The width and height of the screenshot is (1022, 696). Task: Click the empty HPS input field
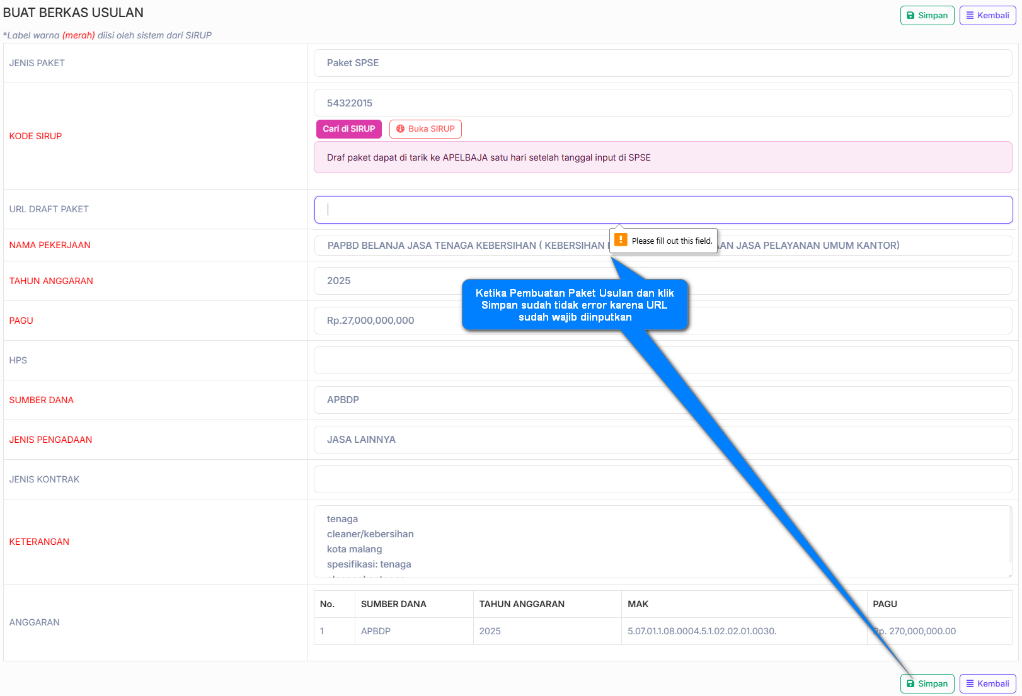point(663,360)
